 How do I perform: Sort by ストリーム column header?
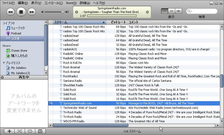(79, 22)
